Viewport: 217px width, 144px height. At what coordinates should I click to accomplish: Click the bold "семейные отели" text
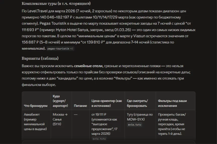click(88, 66)
